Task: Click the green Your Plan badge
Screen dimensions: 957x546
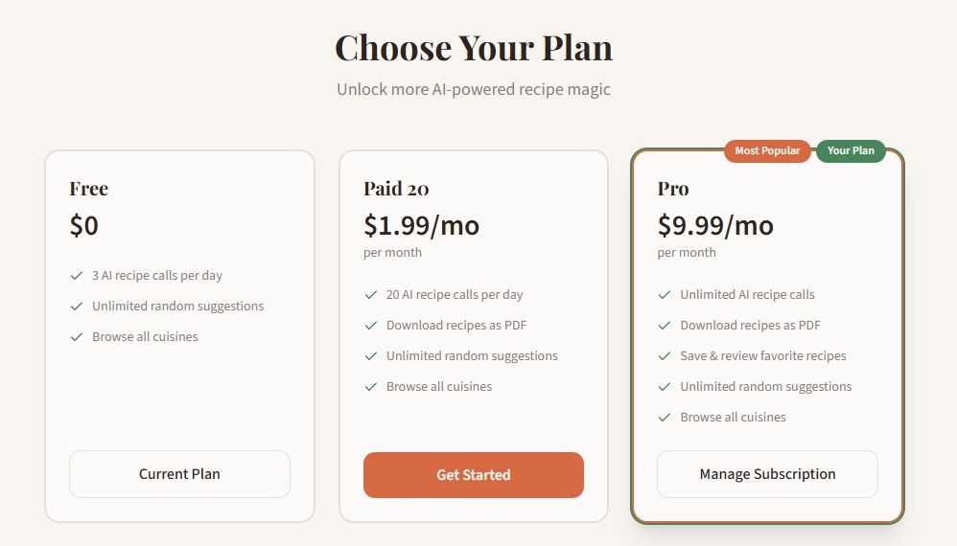Action: pos(851,151)
